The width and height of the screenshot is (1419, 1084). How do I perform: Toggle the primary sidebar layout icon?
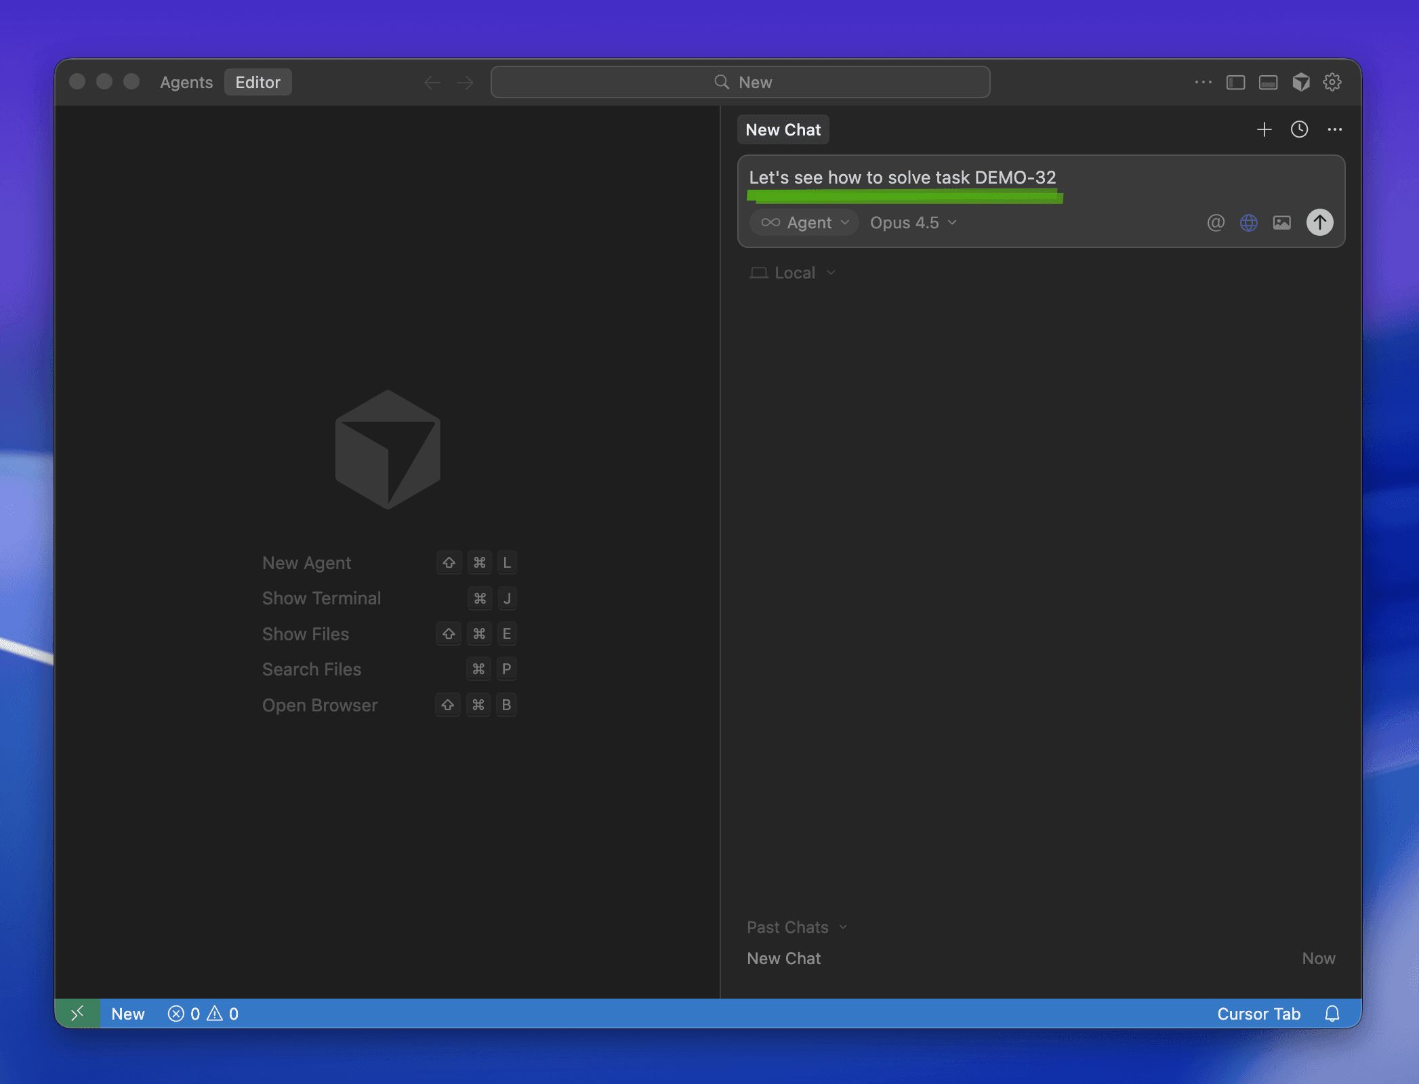tap(1235, 82)
